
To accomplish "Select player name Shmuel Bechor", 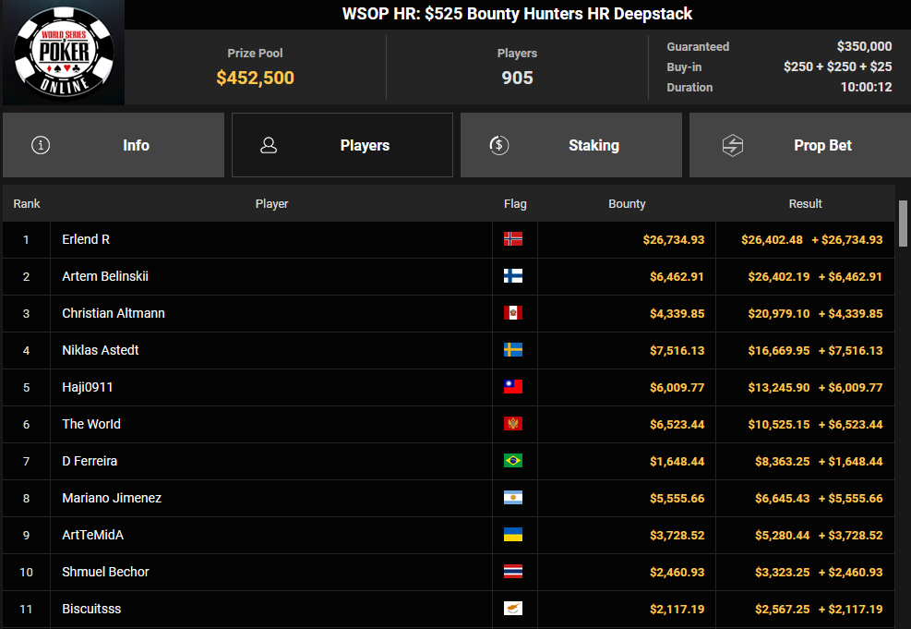I will (106, 572).
